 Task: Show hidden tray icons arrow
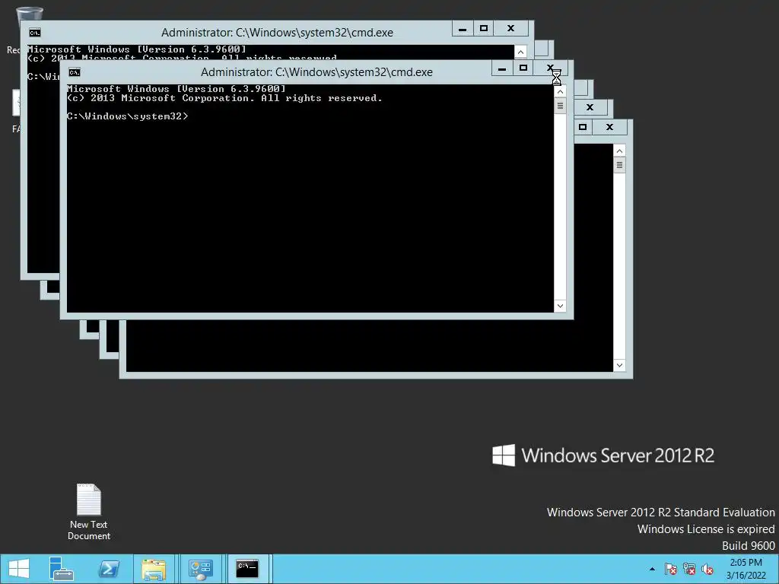pos(652,569)
